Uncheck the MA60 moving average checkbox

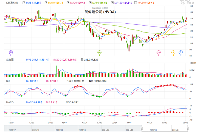tap(90, 3)
